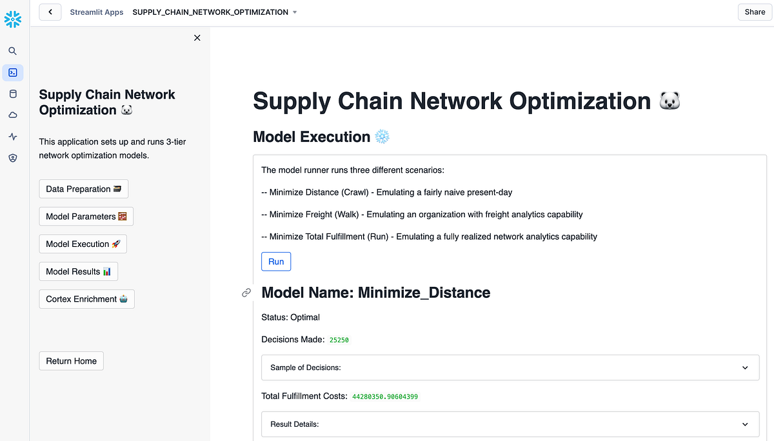Open the Search icon in the sidebar
This screenshot has width=774, height=441.
tap(13, 50)
